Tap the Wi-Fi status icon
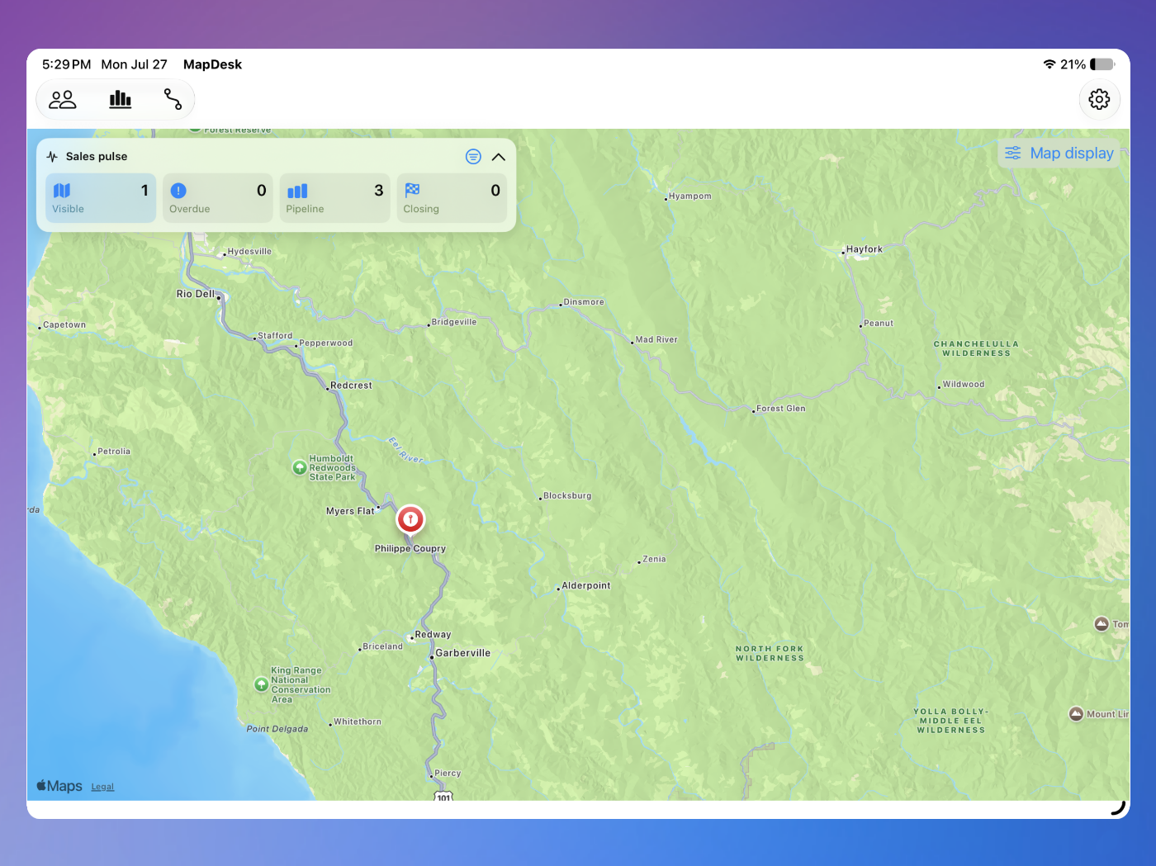The image size is (1156, 866). click(x=1049, y=64)
